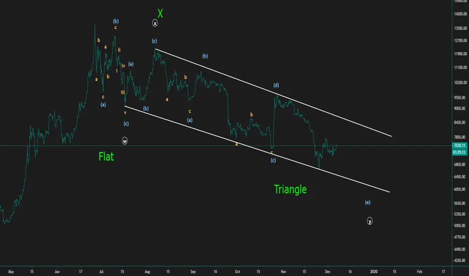Viewport: 469px width, 276px height.
Task: Select the large green X label
Action: [x=161, y=14]
